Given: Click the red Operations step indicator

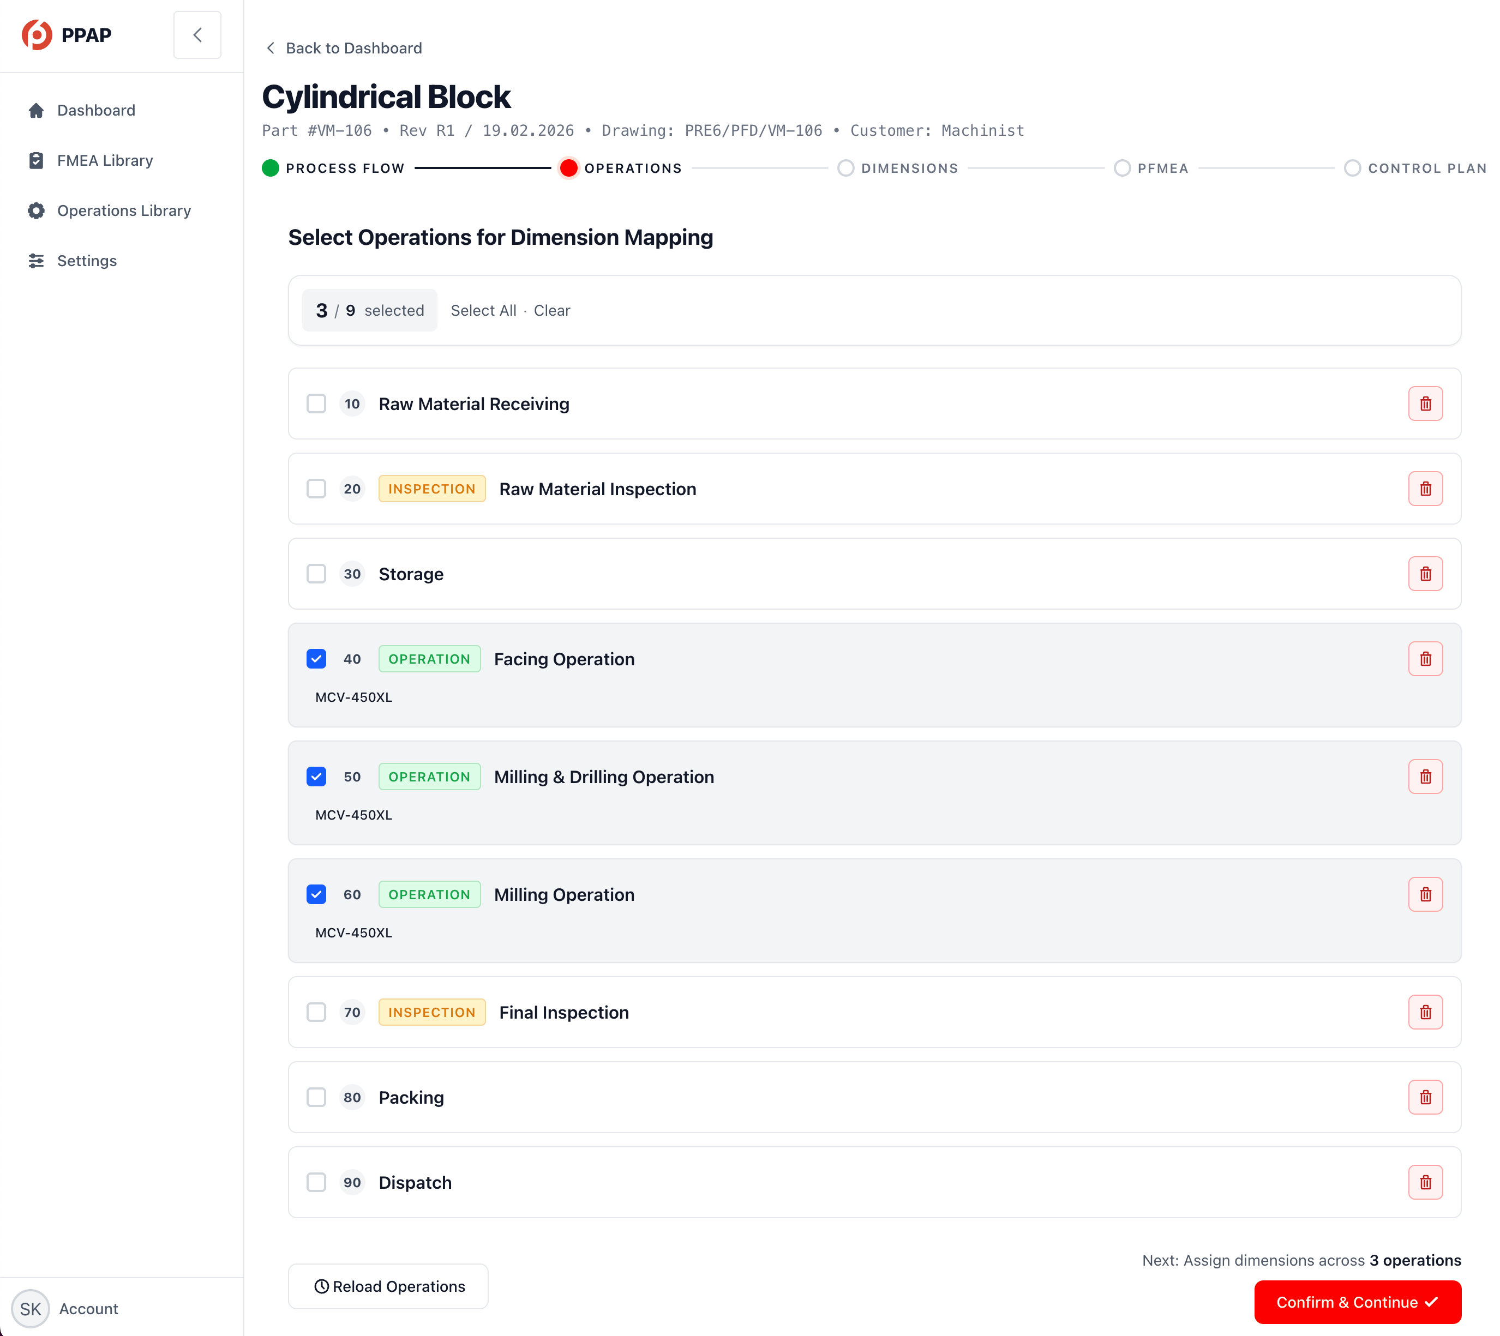Looking at the screenshot, I should pyautogui.click(x=568, y=168).
